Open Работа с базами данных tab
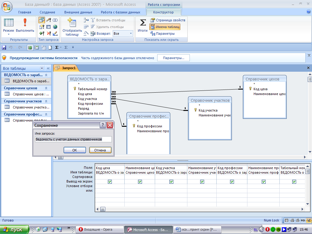Screen dimensions: 312x234 point(120,12)
